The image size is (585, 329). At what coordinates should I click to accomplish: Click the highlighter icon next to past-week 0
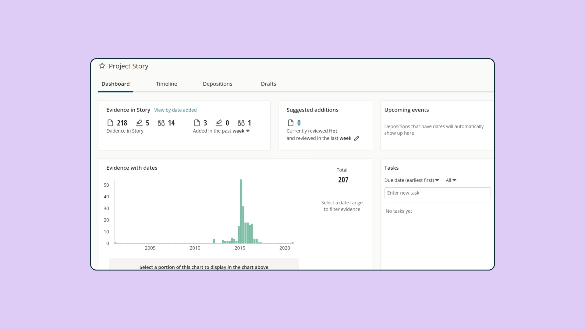(x=219, y=123)
